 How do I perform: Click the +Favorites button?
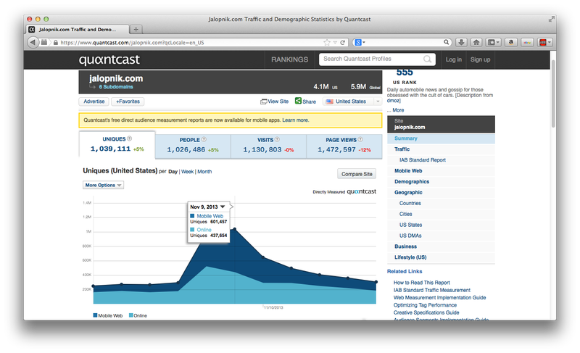[128, 101]
